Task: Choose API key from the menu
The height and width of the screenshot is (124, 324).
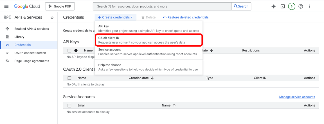Action: point(148,28)
